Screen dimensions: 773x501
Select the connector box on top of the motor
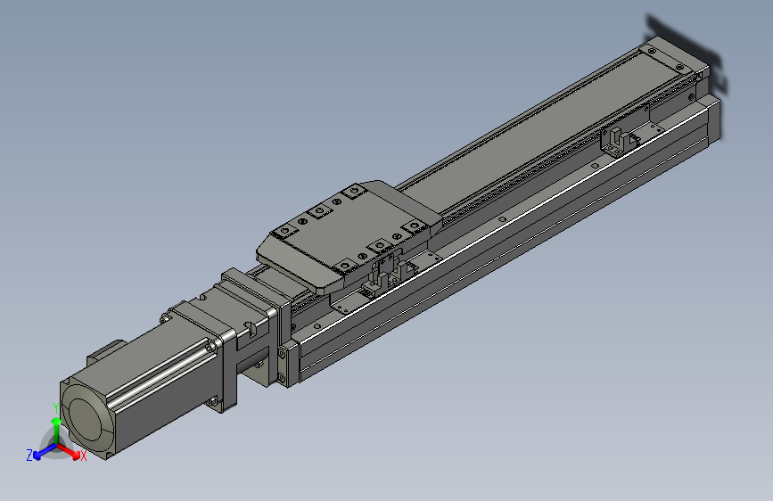105,351
